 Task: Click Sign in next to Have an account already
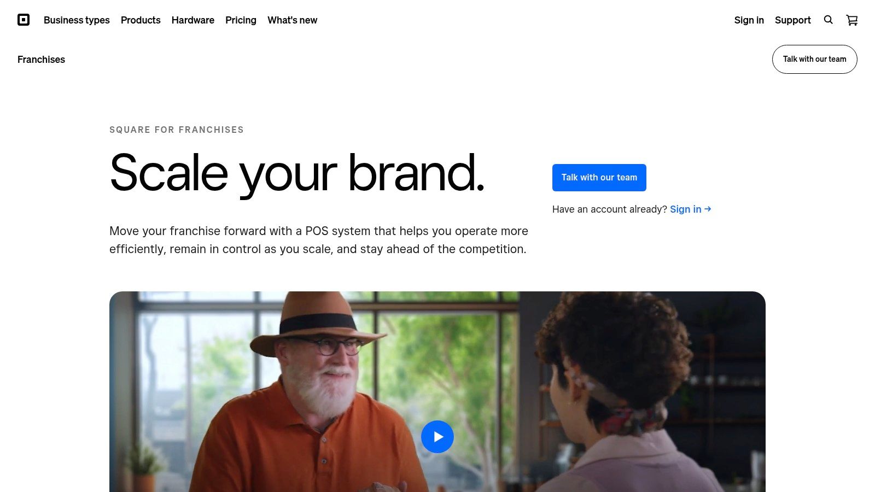click(686, 209)
